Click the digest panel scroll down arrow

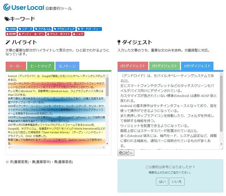pos(221,144)
